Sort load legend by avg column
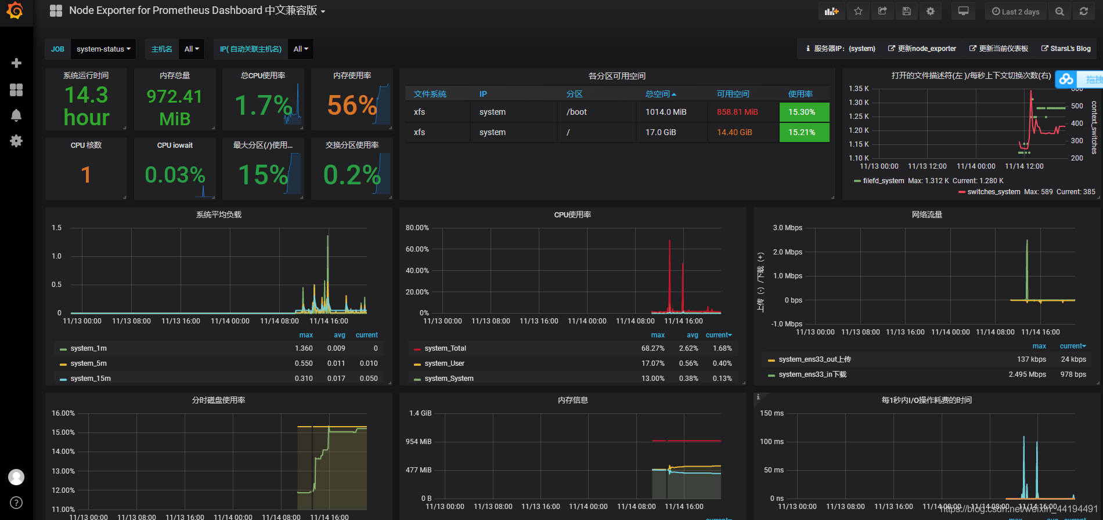This screenshot has height=520, width=1103. [340, 335]
